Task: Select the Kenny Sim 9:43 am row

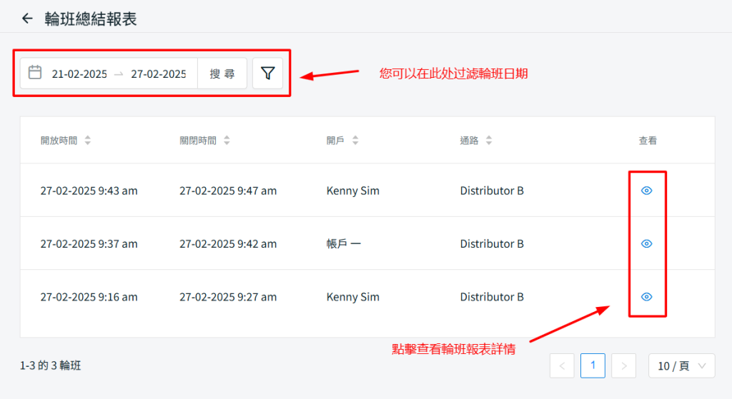Action: (x=353, y=191)
